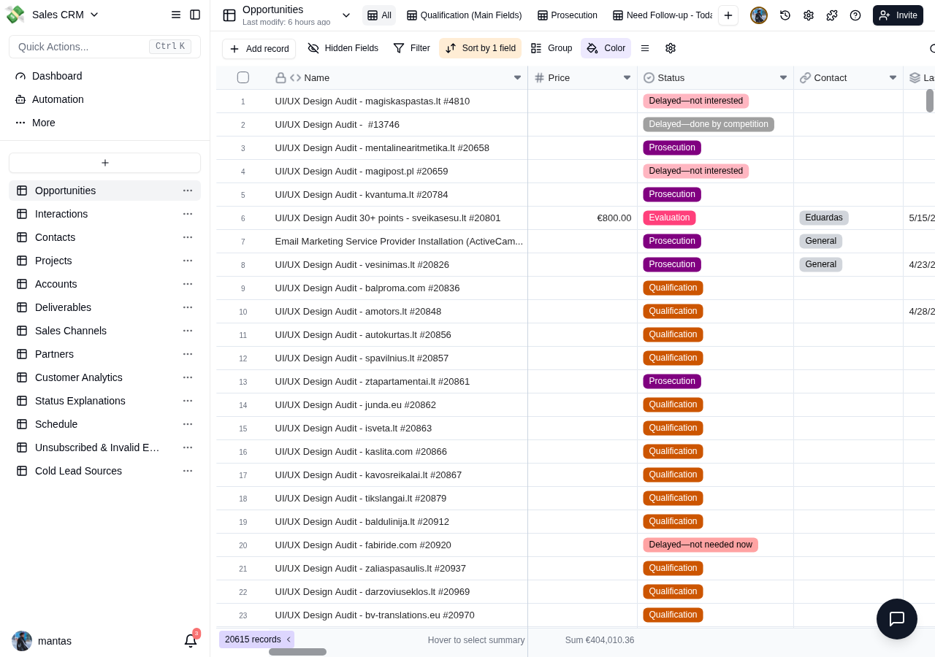This screenshot has height=657, width=935.
Task: Switch to the Prosecution view tab
Action: click(568, 15)
